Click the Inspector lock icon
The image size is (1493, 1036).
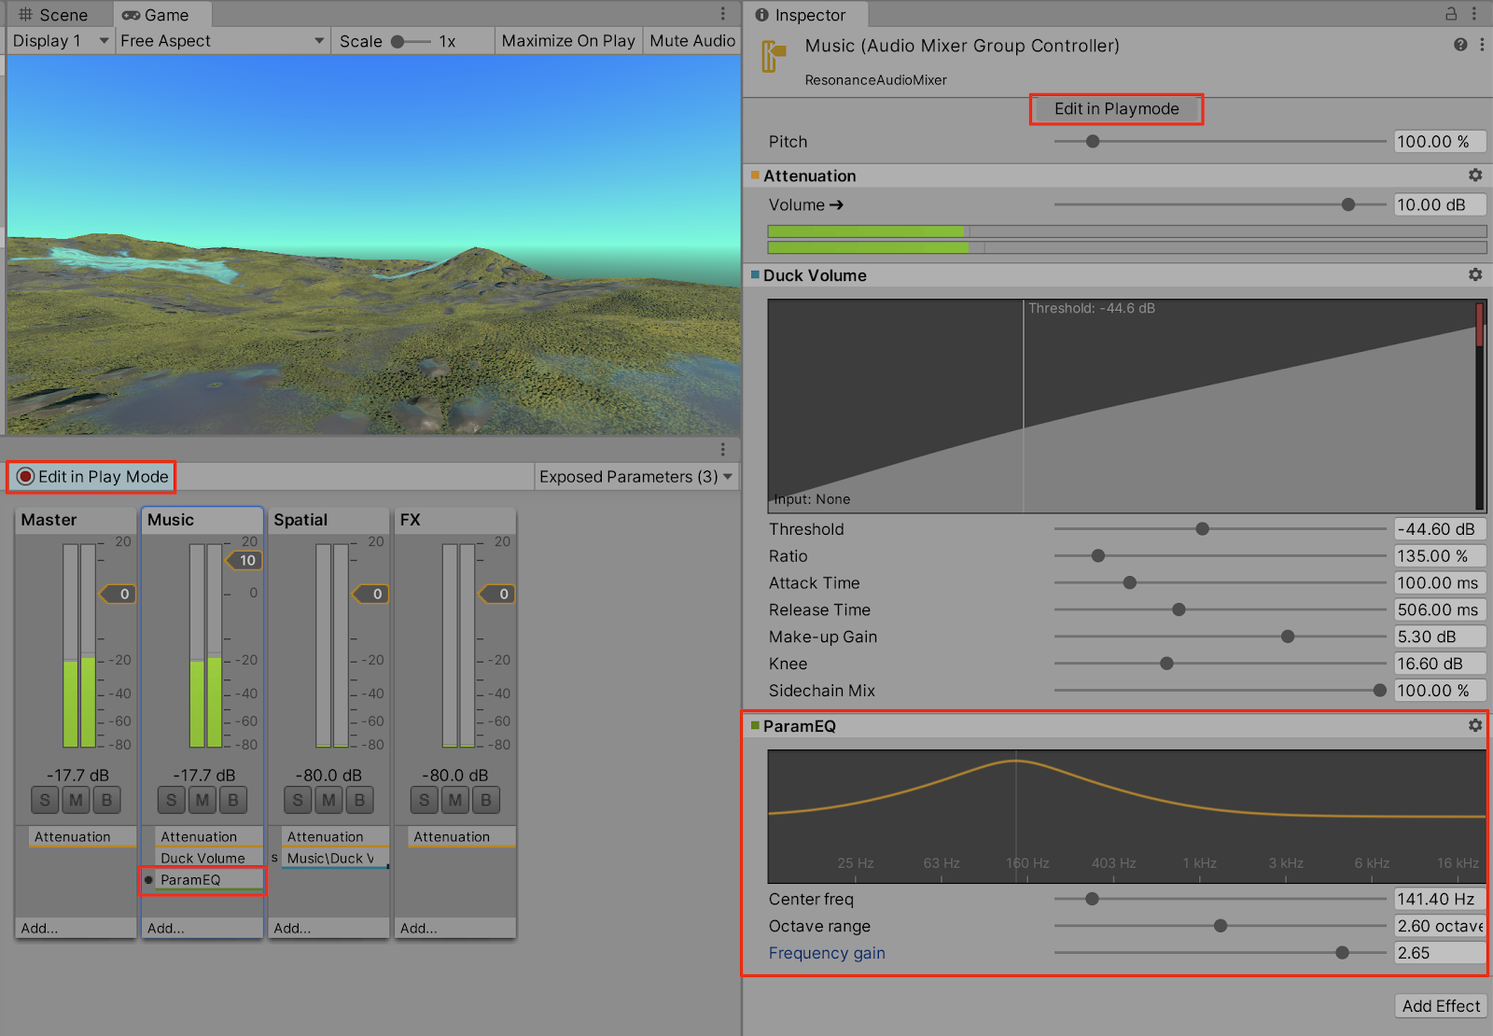pyautogui.click(x=1451, y=14)
